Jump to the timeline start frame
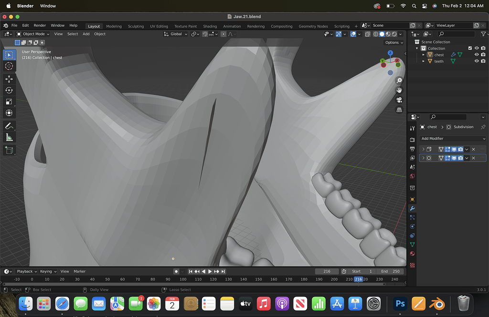The image size is (489, 317). coord(191,272)
